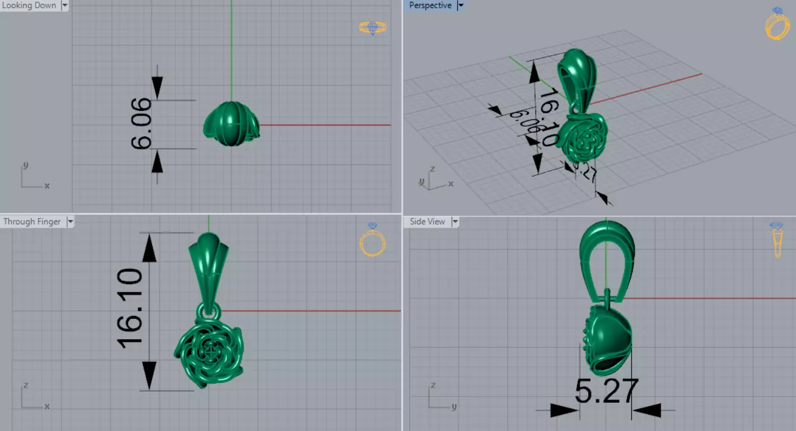Select the 5.27 dimension in Side View
796x431 pixels.
point(607,391)
